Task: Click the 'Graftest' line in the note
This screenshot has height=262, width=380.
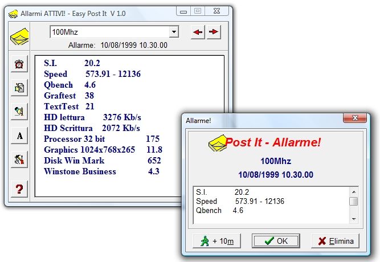Action: pyautogui.click(x=69, y=96)
